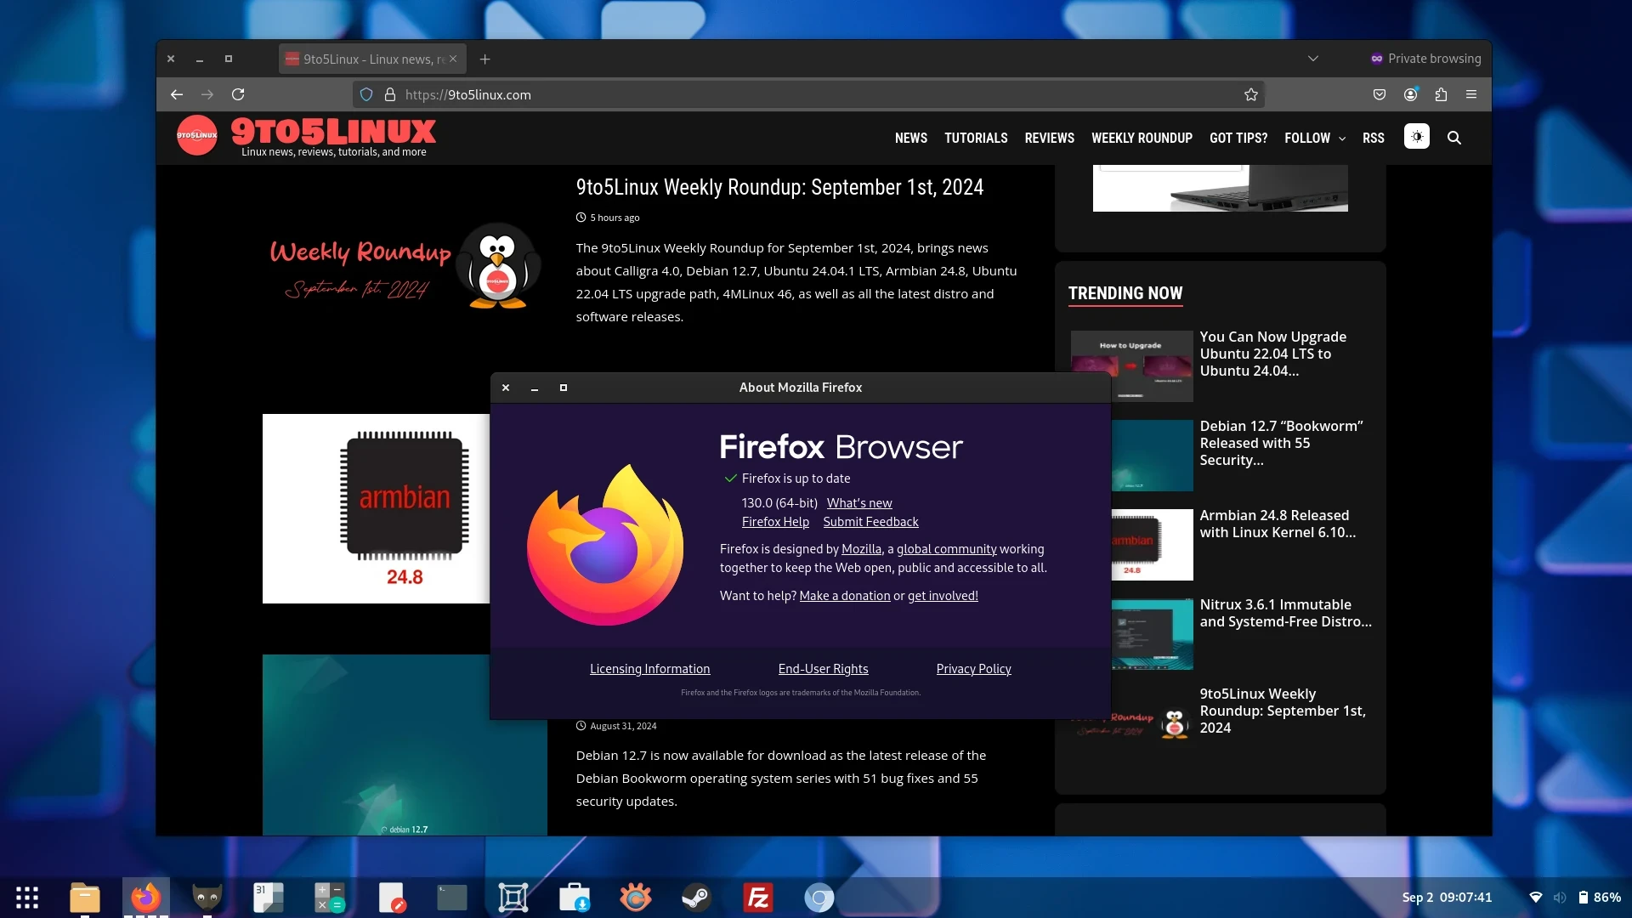This screenshot has width=1632, height=918.
Task: Open the Firefox hamburger menu
Action: [1471, 94]
